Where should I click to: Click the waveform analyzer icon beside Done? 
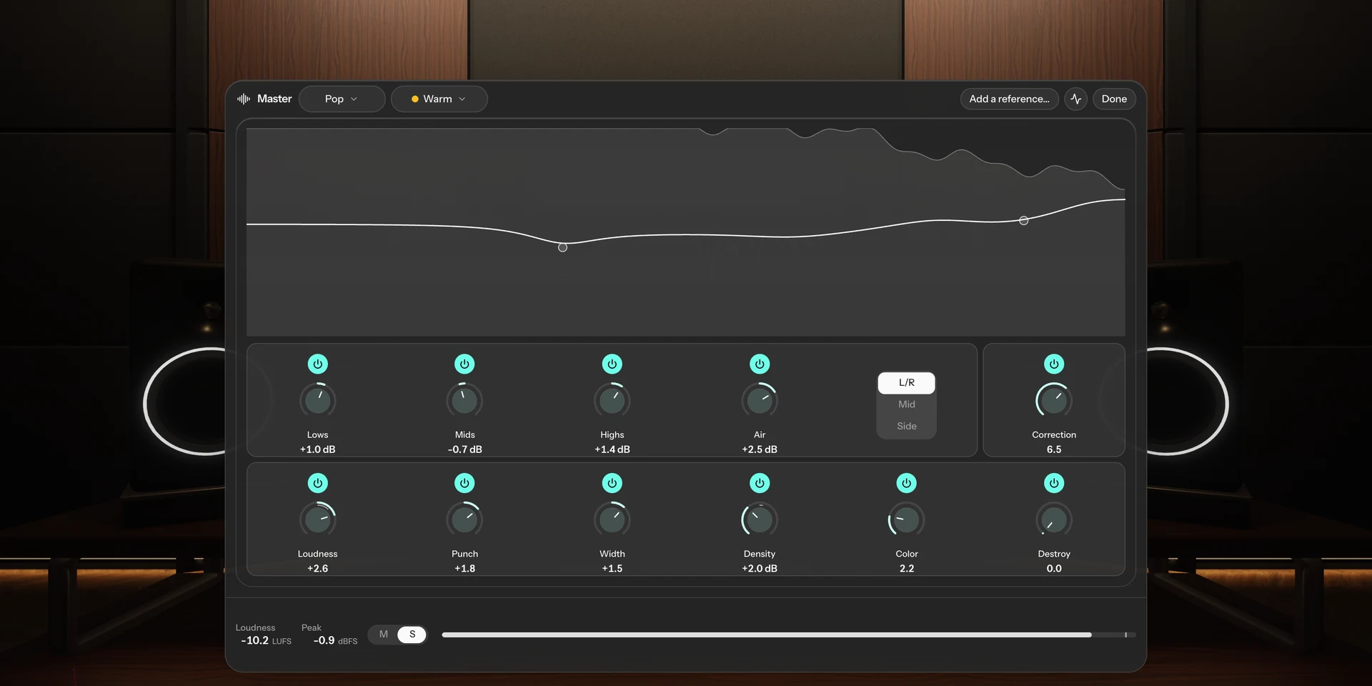click(1076, 99)
